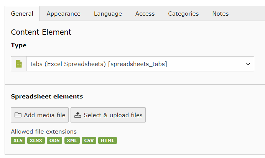Click the HTML extension badge
The height and width of the screenshot is (158, 265).
[107, 140]
